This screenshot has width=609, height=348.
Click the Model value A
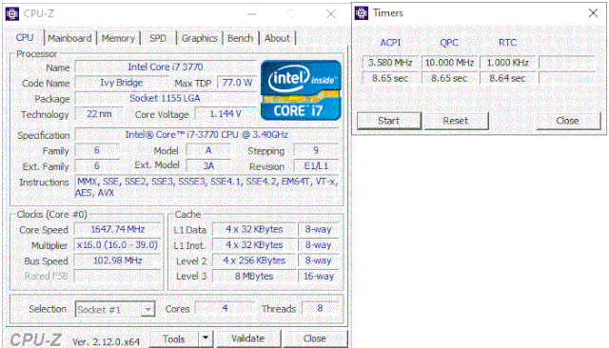[208, 150]
